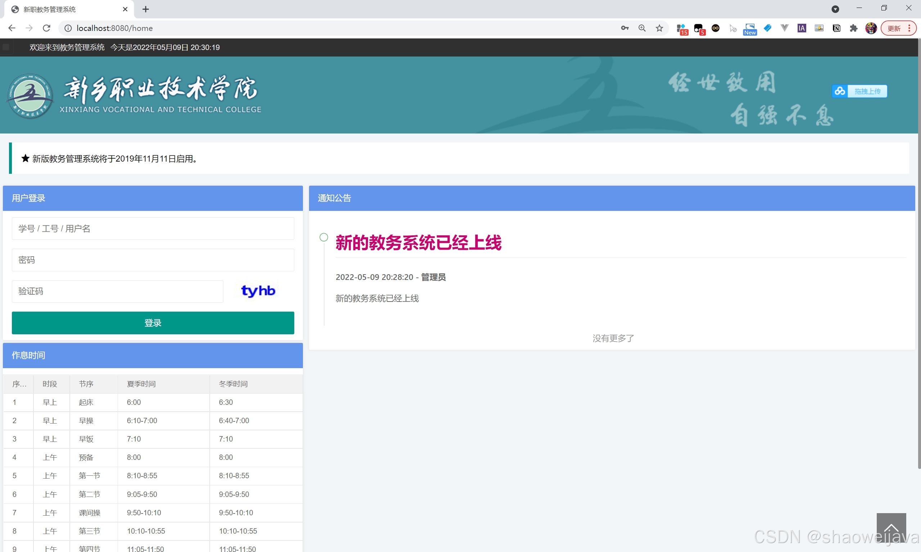This screenshot has width=921, height=552.
Task: Refresh the tyhb captcha image
Action: (x=258, y=291)
